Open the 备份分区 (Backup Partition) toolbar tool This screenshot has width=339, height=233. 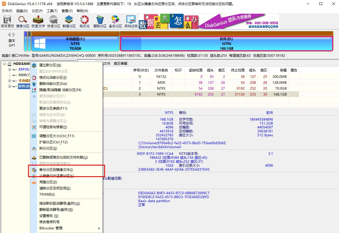point(115,22)
